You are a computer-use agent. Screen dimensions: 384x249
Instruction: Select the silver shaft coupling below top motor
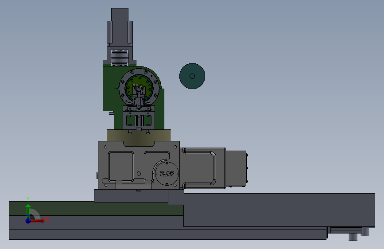click(x=120, y=58)
